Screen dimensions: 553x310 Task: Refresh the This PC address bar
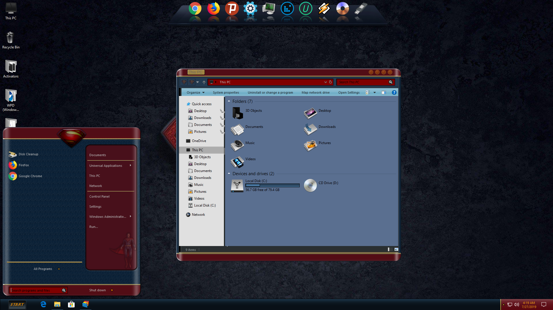click(331, 82)
